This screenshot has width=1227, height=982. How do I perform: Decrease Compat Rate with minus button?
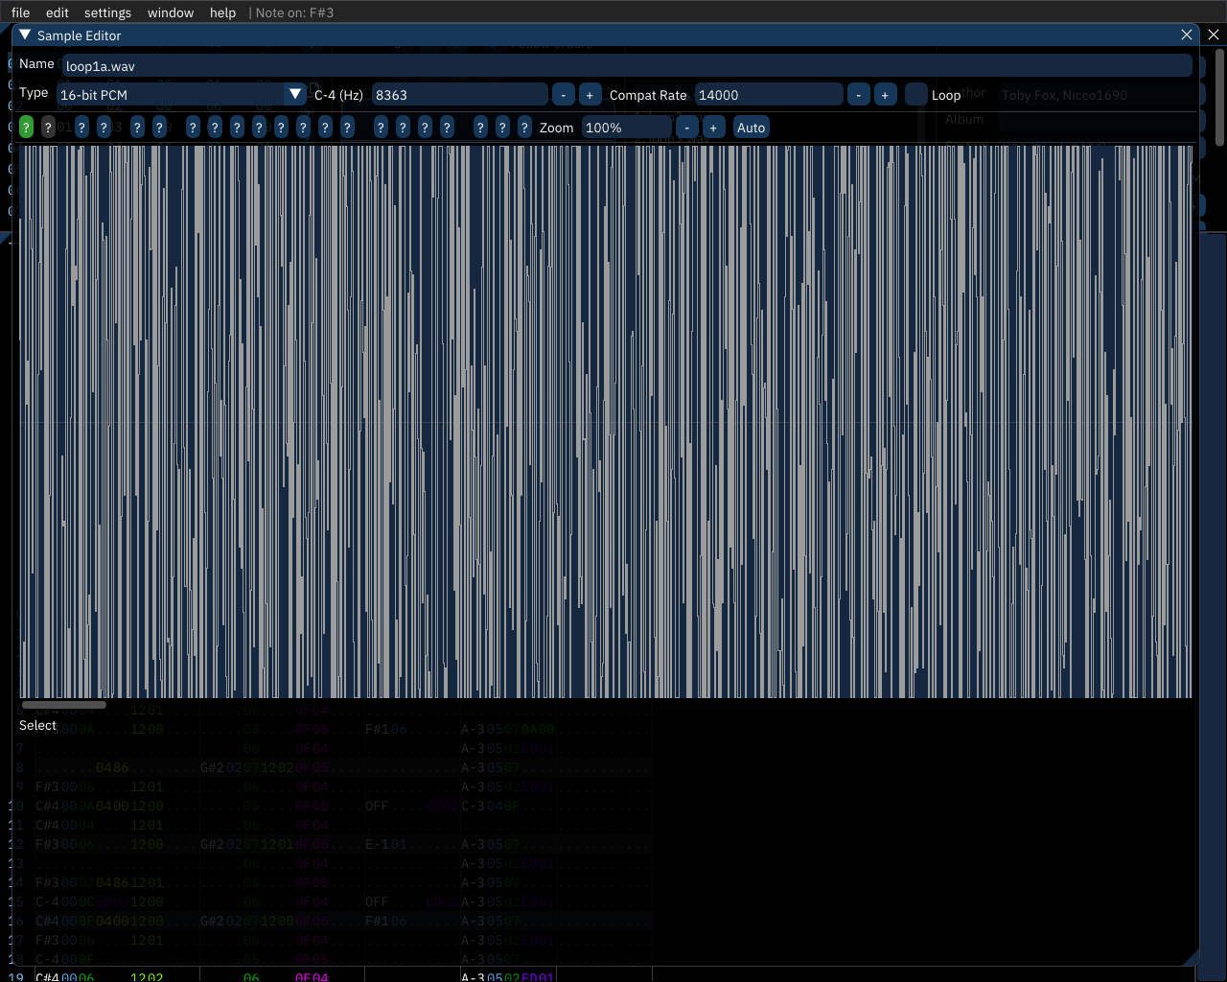click(859, 95)
